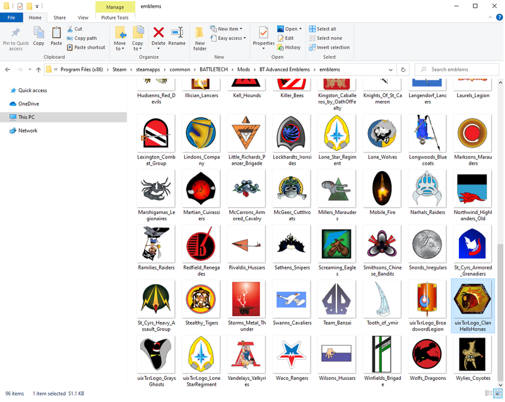Open the File menu tab

click(11, 18)
